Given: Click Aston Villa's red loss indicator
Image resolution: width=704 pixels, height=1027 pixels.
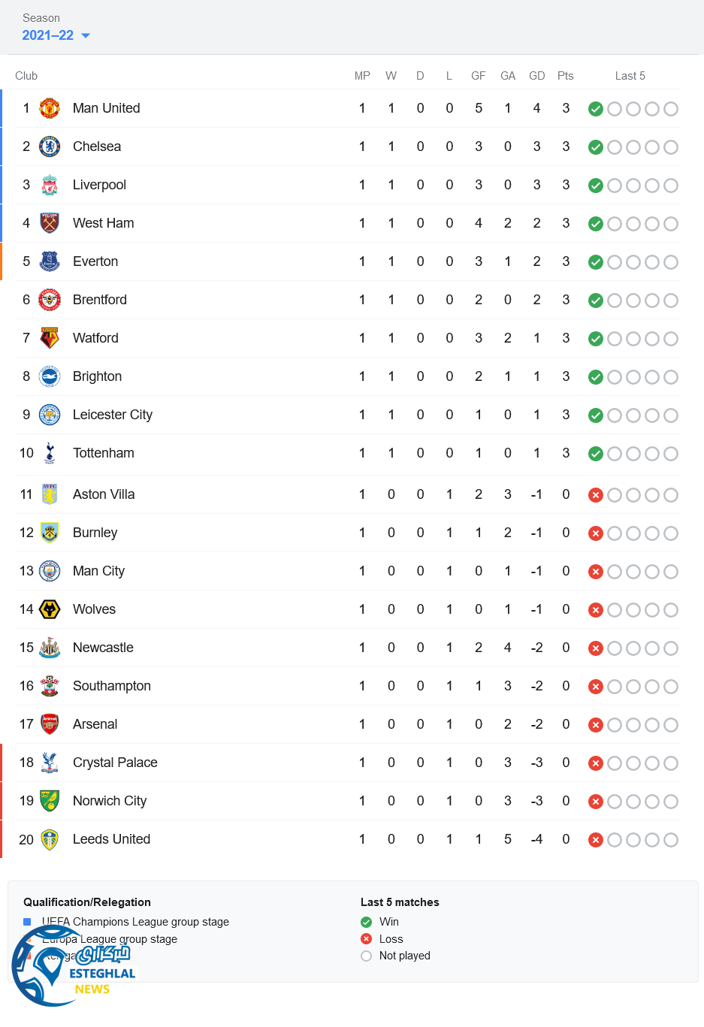Looking at the screenshot, I should point(596,495).
